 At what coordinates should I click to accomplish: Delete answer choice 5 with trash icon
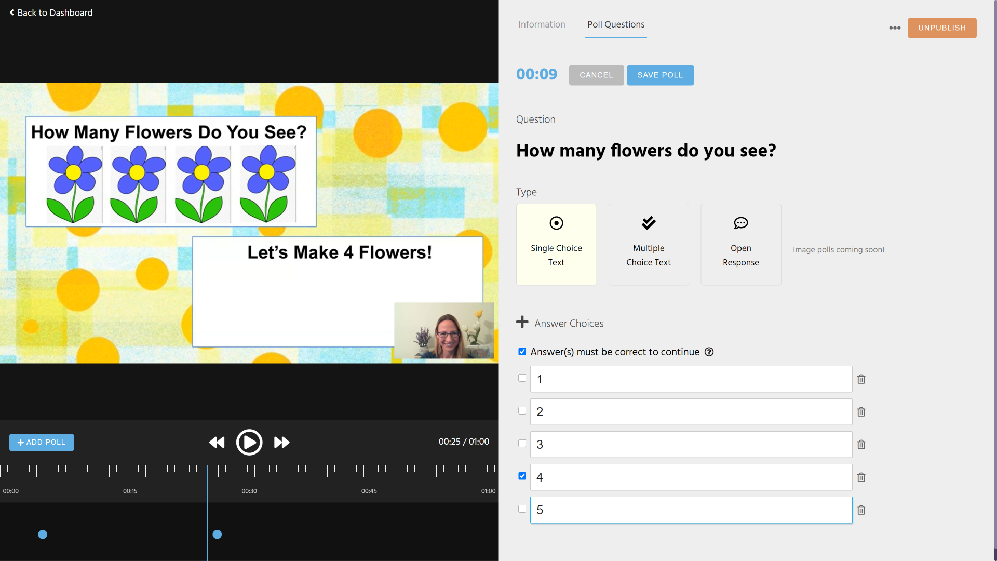pos(861,510)
